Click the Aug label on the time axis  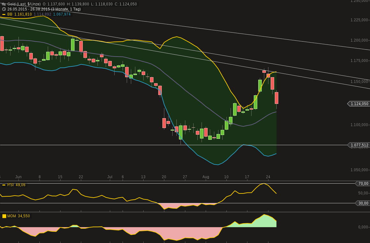click(x=206, y=177)
